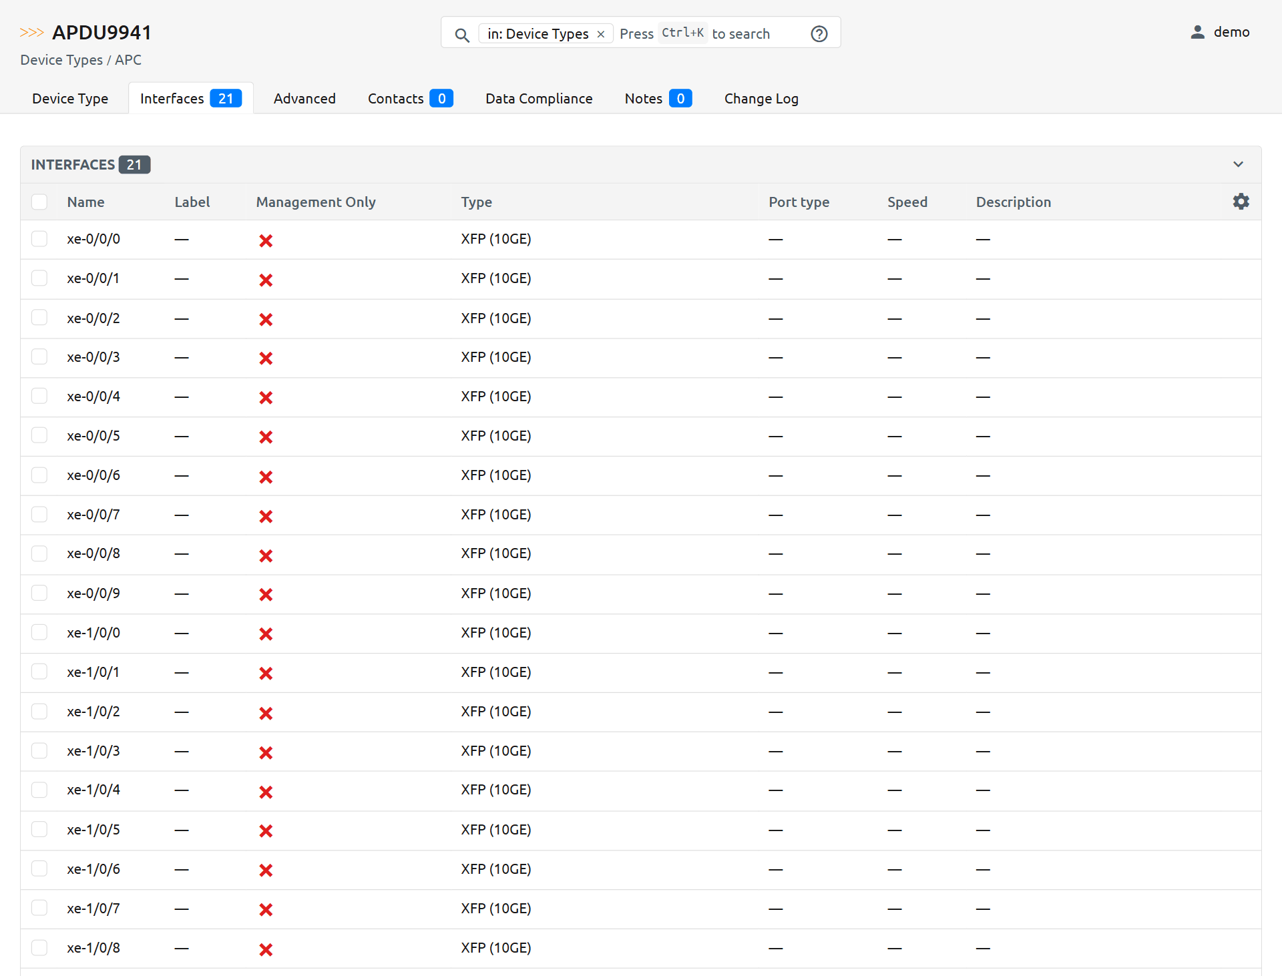Switch to the Change Log tab
1282x976 pixels.
[761, 99]
